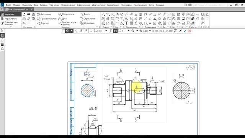Create a new document icon

(24, 14)
